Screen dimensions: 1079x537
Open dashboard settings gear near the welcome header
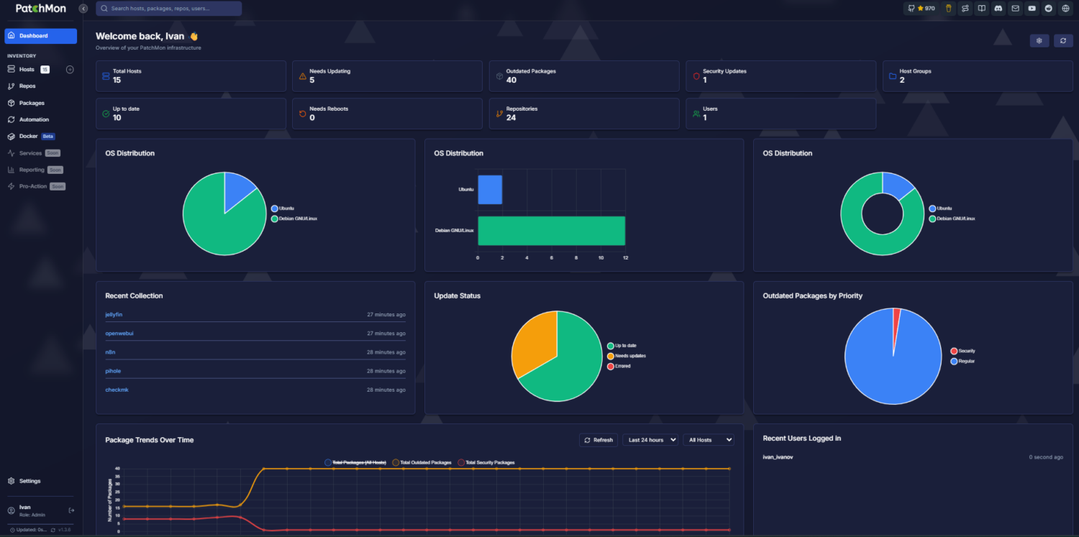[1039, 41]
